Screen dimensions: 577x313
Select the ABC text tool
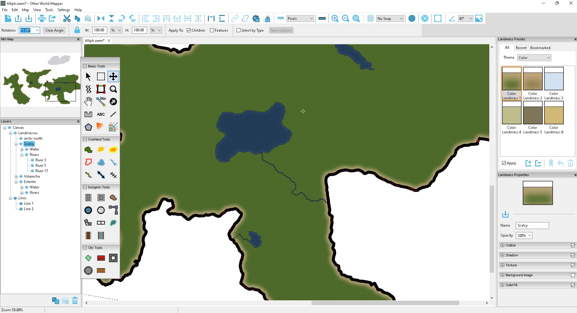coord(101,114)
